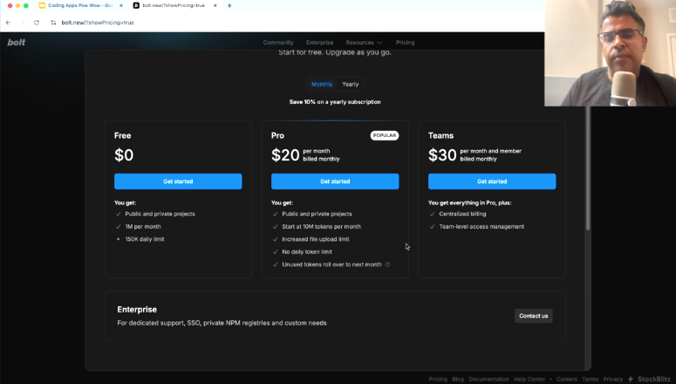Open footer Privacy link
The height and width of the screenshot is (384, 676).
click(x=612, y=380)
